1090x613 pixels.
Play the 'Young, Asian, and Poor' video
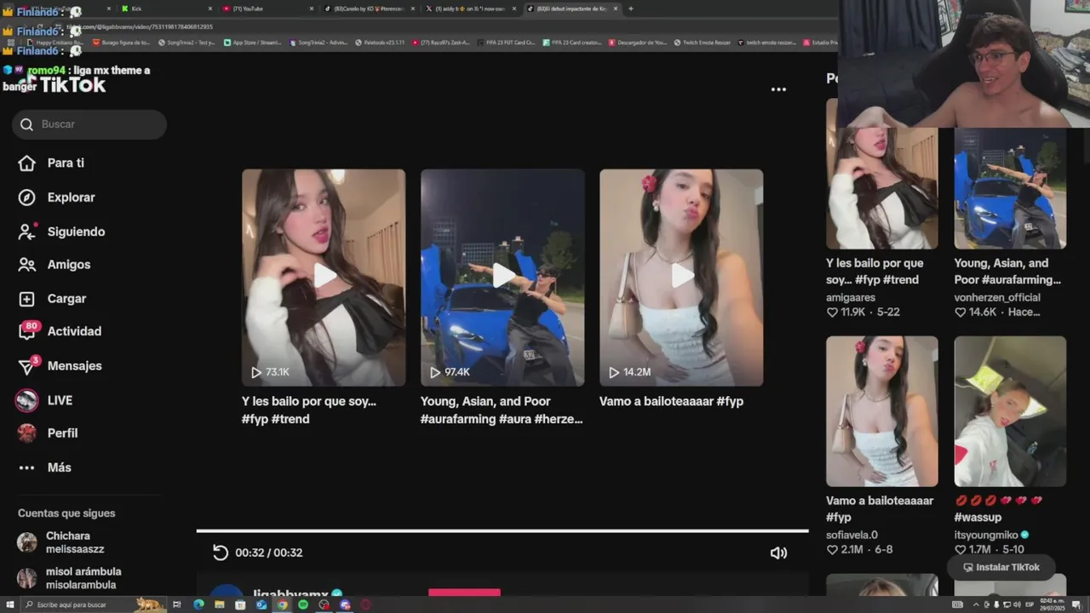tap(502, 278)
